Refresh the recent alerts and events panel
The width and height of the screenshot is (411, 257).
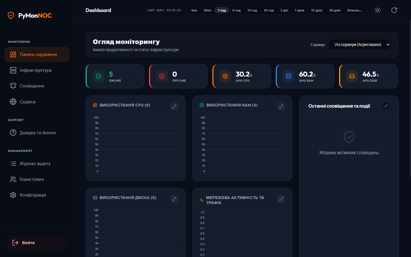[x=386, y=106]
